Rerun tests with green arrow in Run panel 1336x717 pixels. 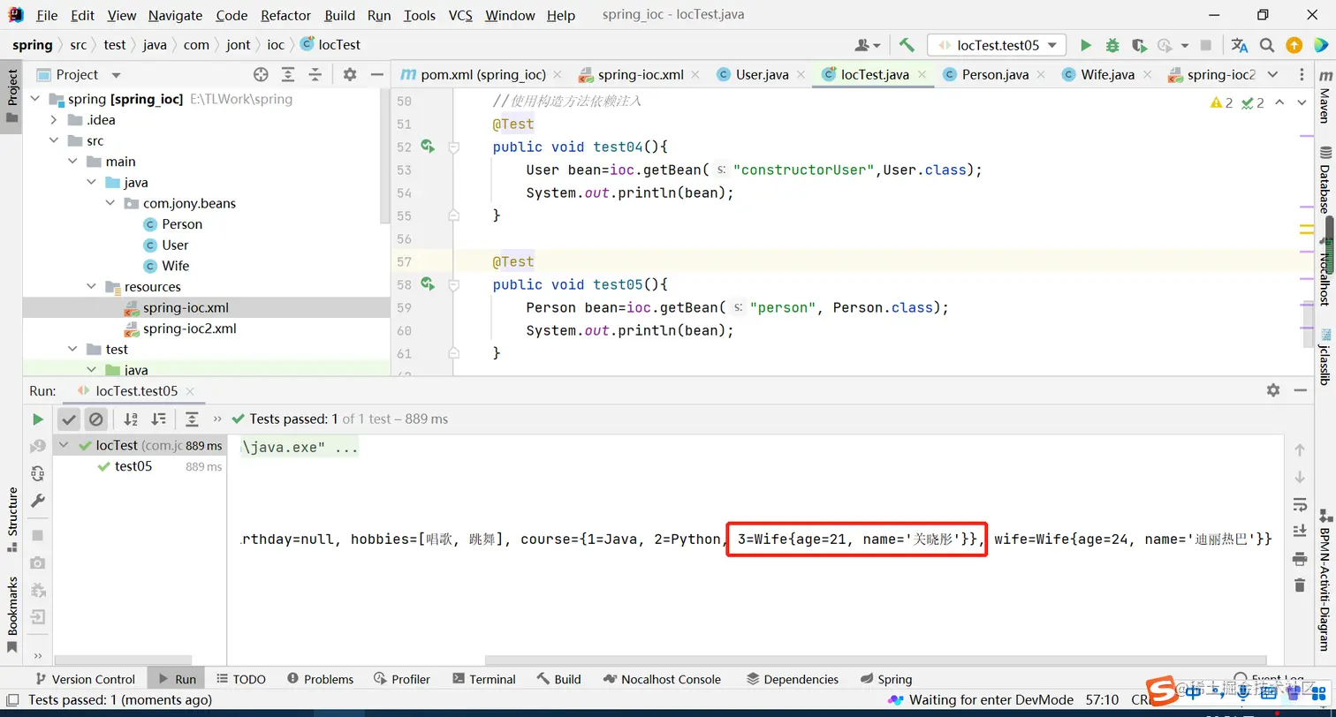click(x=38, y=419)
